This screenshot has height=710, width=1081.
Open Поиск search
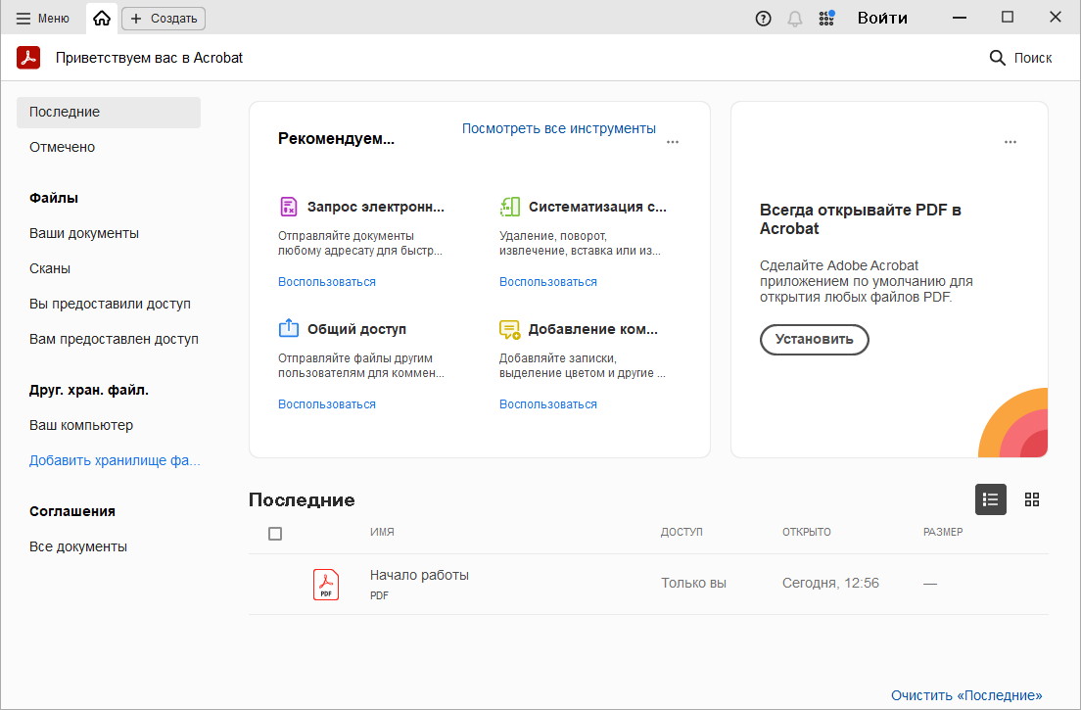coord(1020,58)
